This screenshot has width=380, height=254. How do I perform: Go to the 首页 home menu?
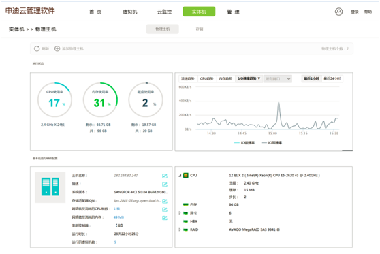click(x=95, y=12)
